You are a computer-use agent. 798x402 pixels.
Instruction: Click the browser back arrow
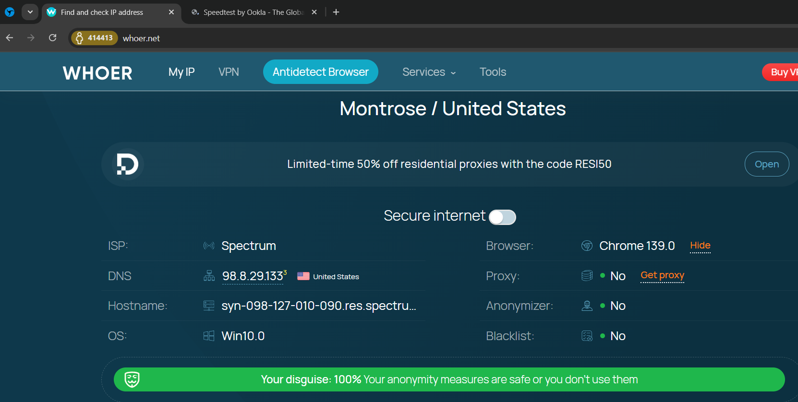pyautogui.click(x=10, y=38)
